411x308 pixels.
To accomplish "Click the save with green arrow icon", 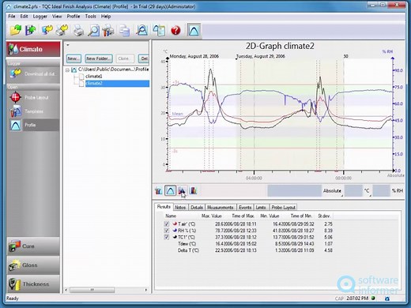I will 31,30.
